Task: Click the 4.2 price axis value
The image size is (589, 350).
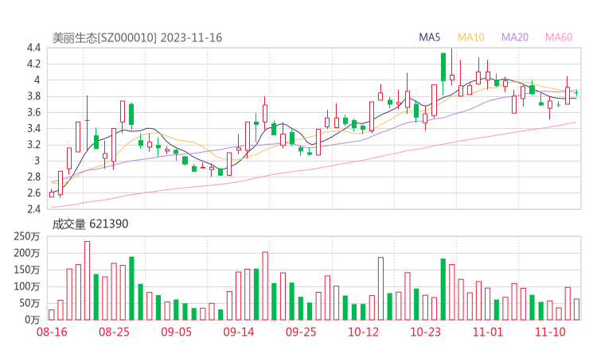Action: [33, 64]
